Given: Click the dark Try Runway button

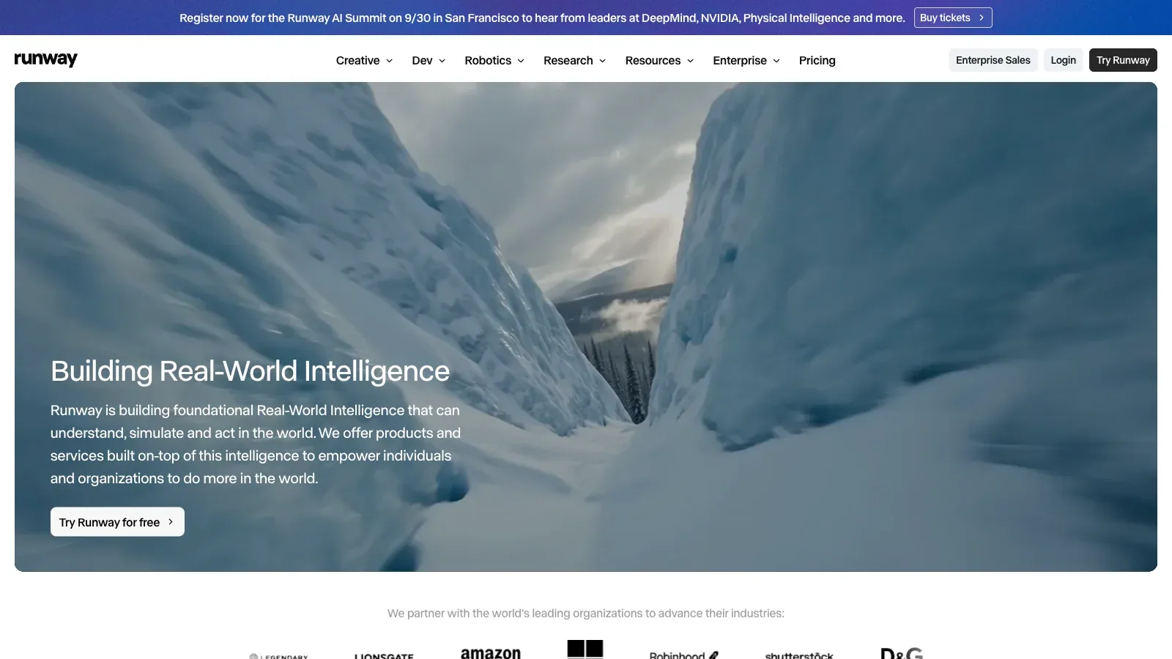Looking at the screenshot, I should 1123,60.
